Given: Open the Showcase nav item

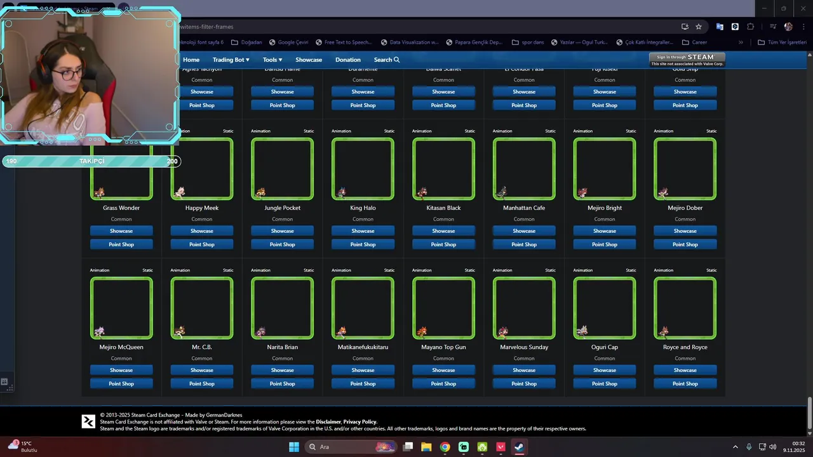Looking at the screenshot, I should coord(309,60).
